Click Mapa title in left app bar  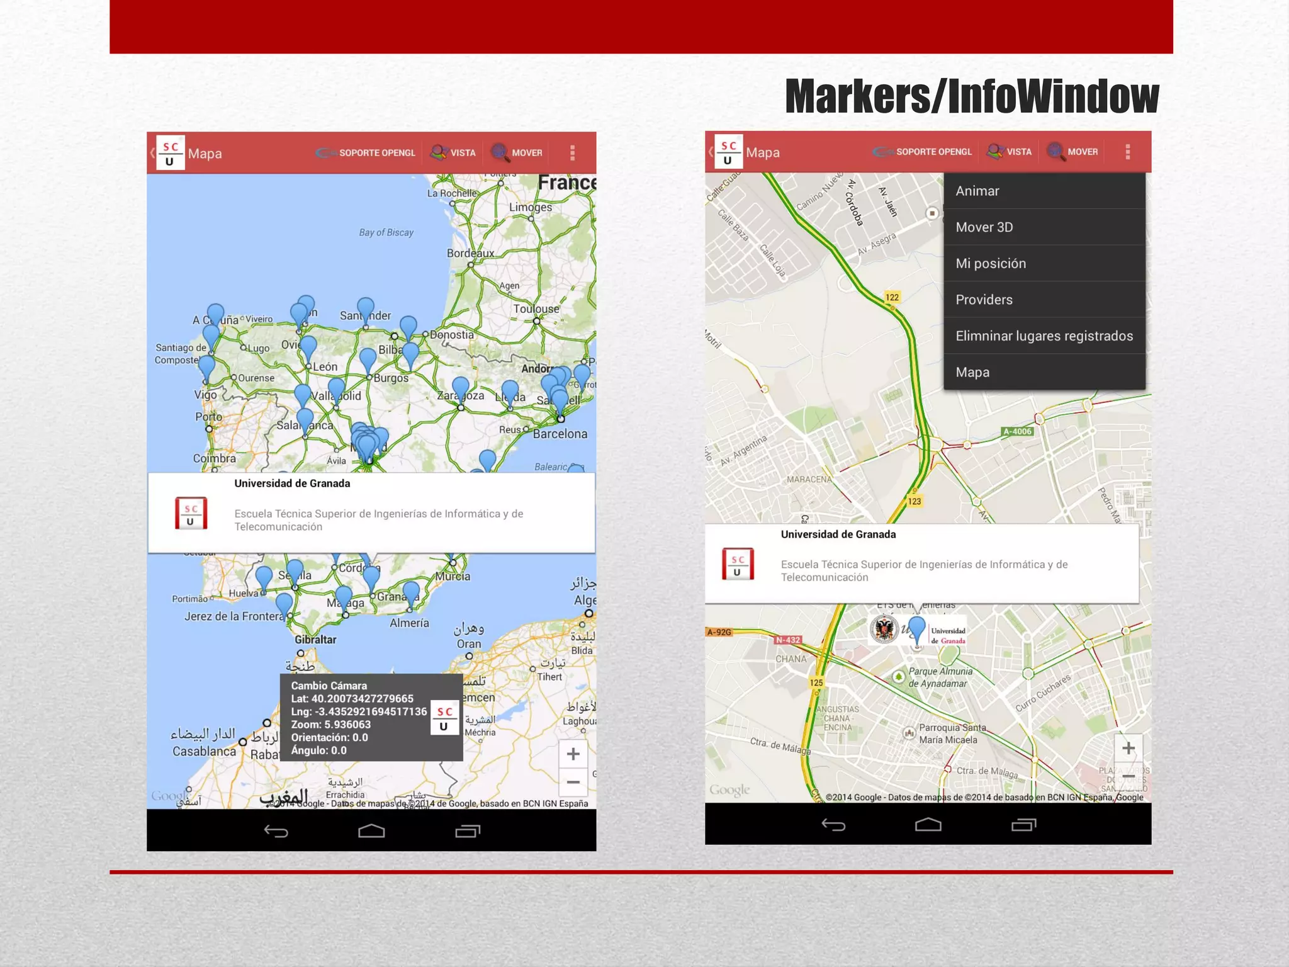tap(205, 153)
